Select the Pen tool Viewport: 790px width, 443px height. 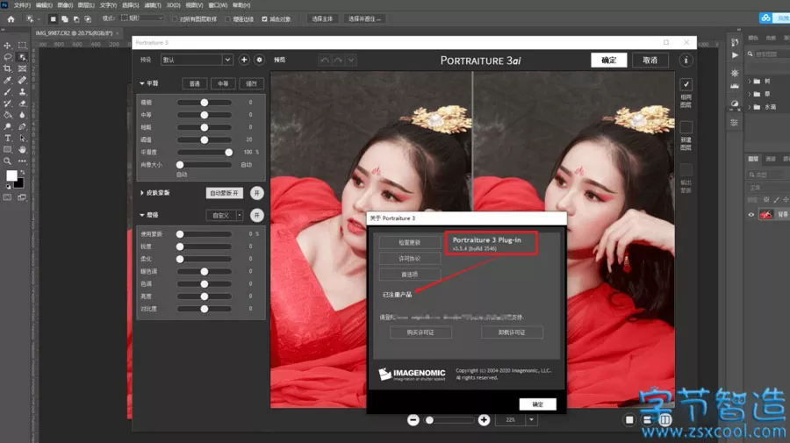pos(22,126)
